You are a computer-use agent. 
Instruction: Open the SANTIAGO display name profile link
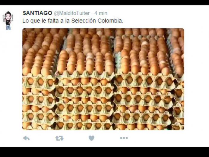coord(37,13)
